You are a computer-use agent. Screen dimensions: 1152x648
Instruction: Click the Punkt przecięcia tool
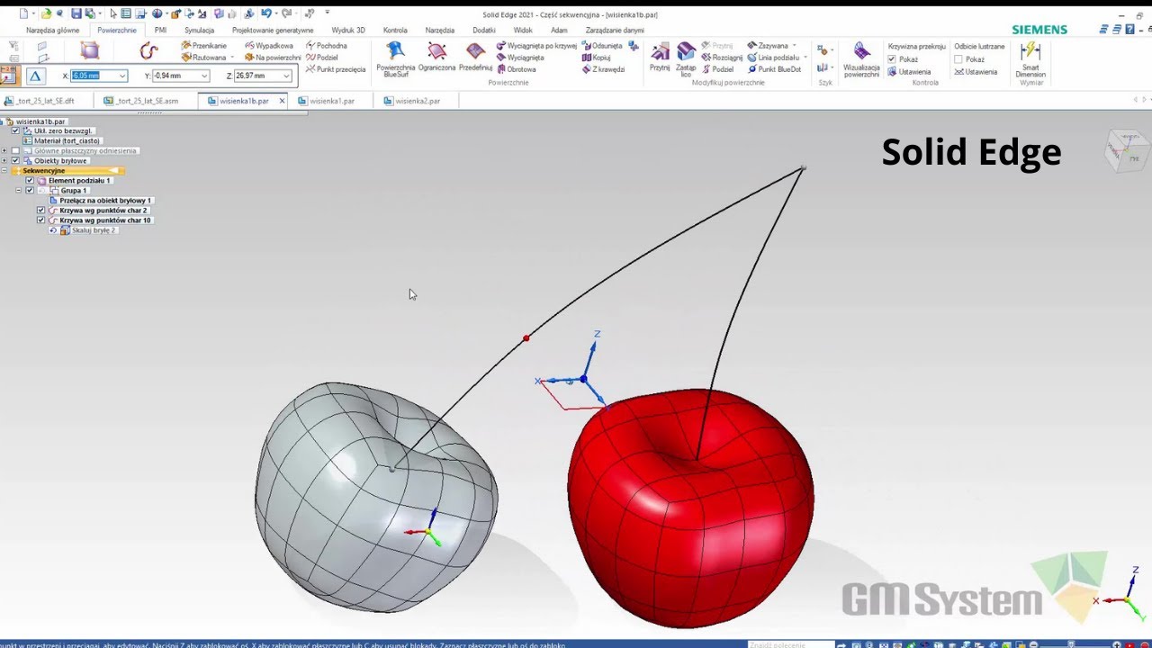(x=336, y=69)
